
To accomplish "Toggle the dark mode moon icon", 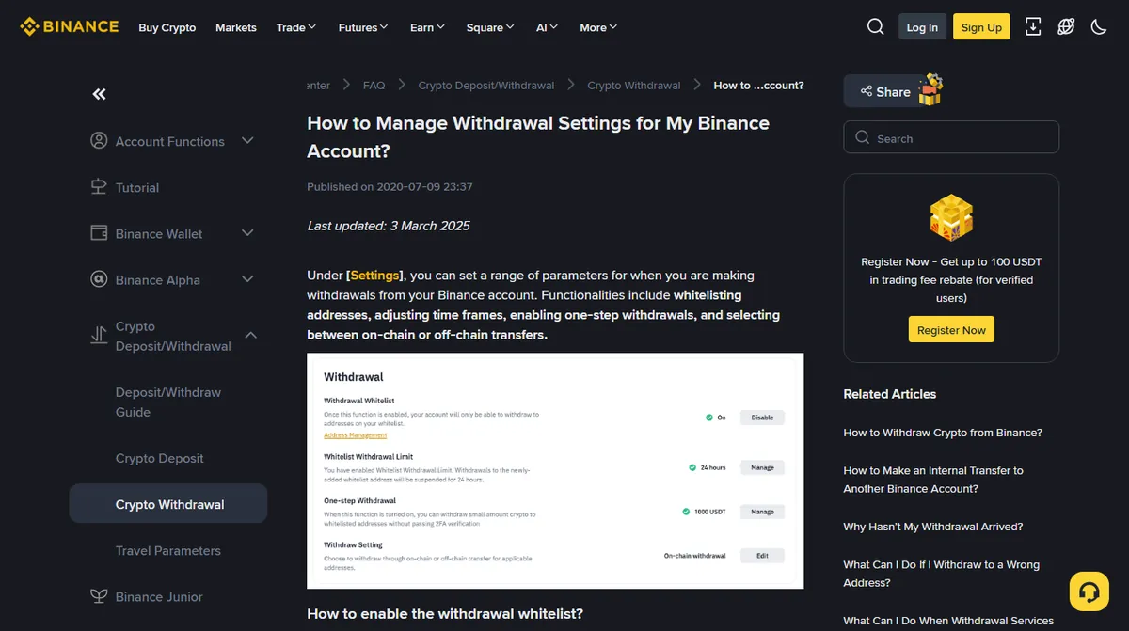I will coord(1099,27).
